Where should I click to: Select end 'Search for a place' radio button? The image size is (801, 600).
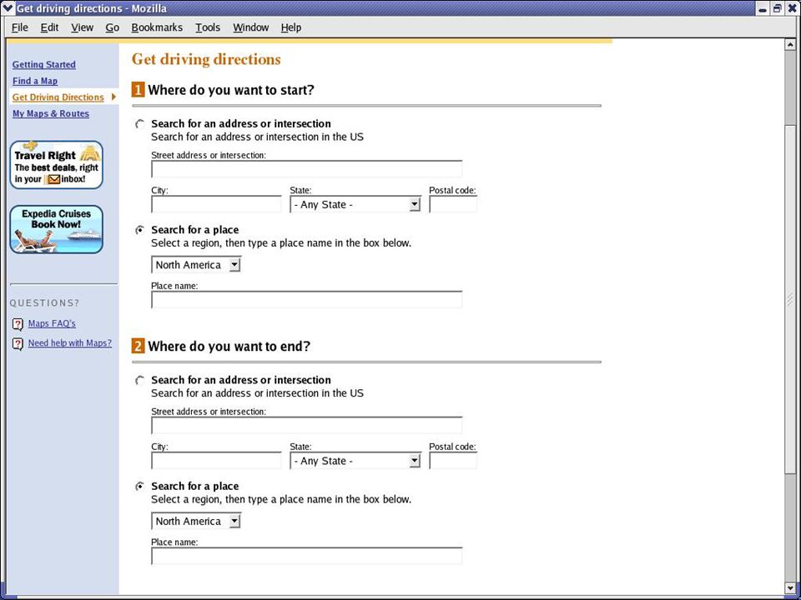(139, 487)
